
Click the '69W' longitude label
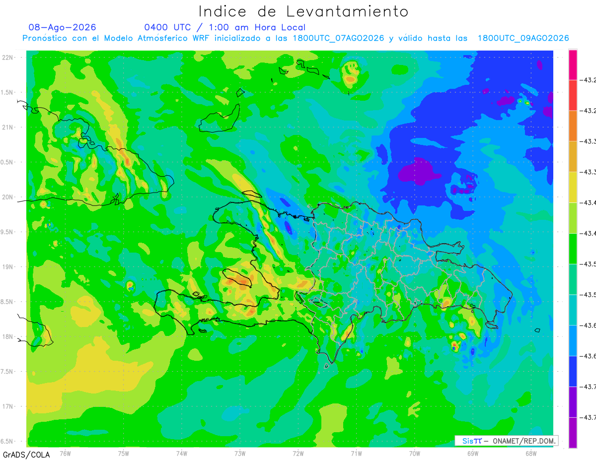473,453
